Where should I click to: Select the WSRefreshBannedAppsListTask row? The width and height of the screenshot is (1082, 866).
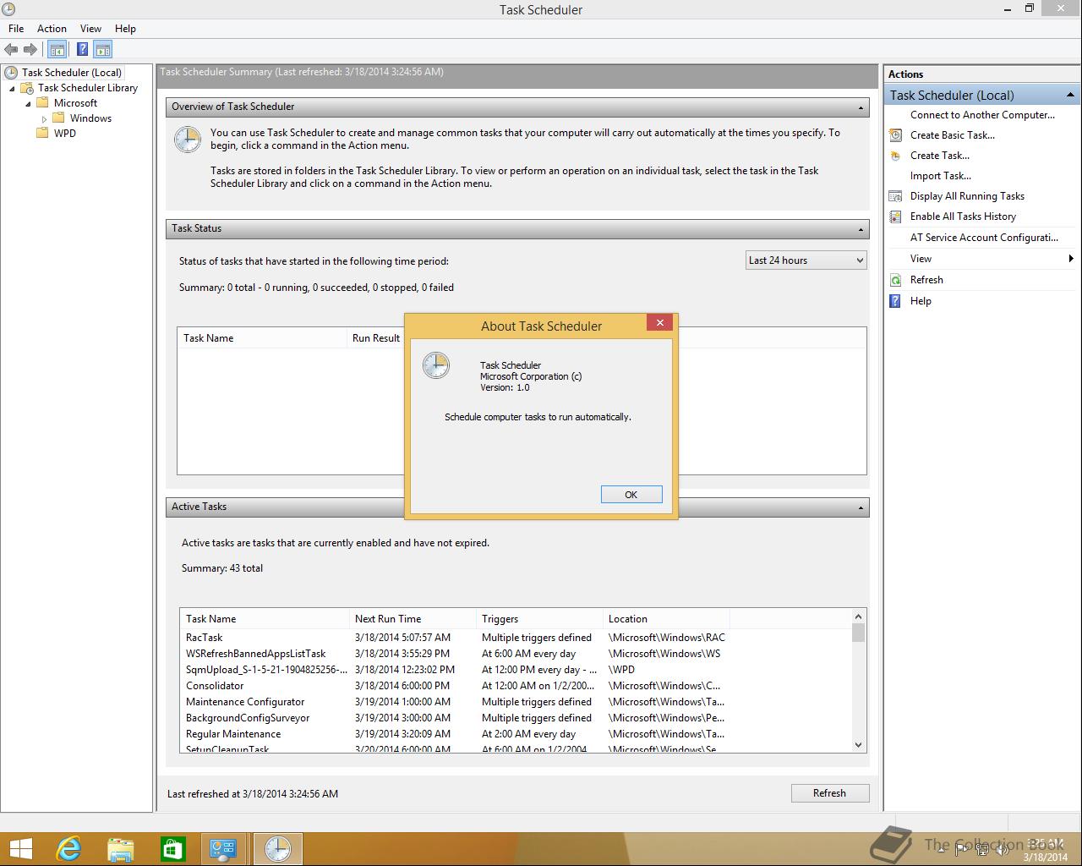(516, 654)
